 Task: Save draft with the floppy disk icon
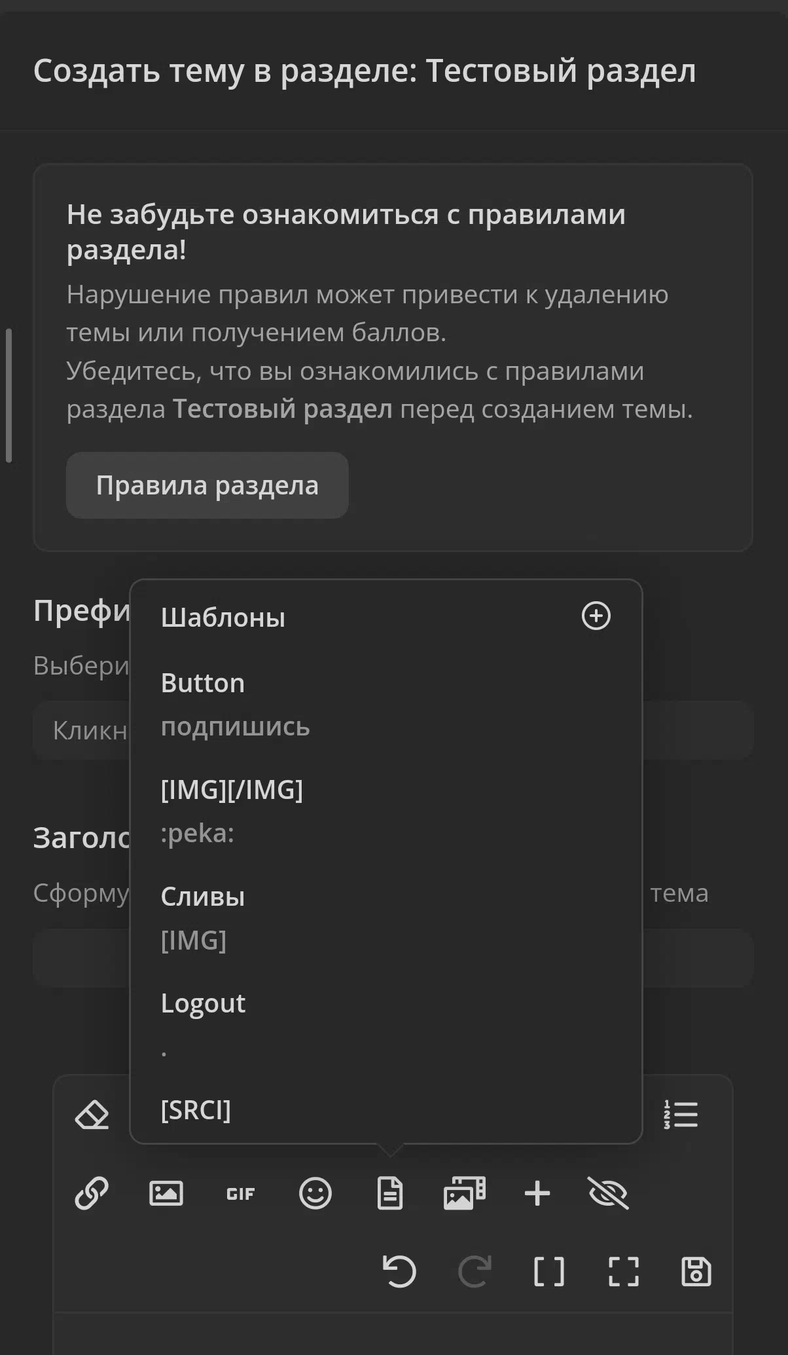coord(696,1272)
